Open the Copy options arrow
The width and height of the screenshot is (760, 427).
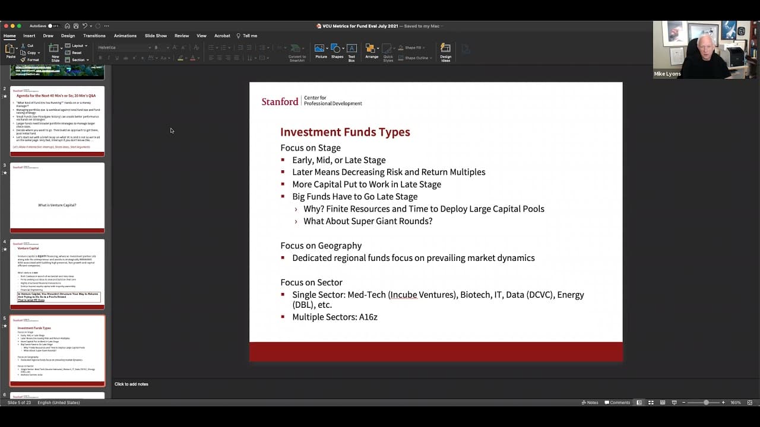click(x=39, y=53)
